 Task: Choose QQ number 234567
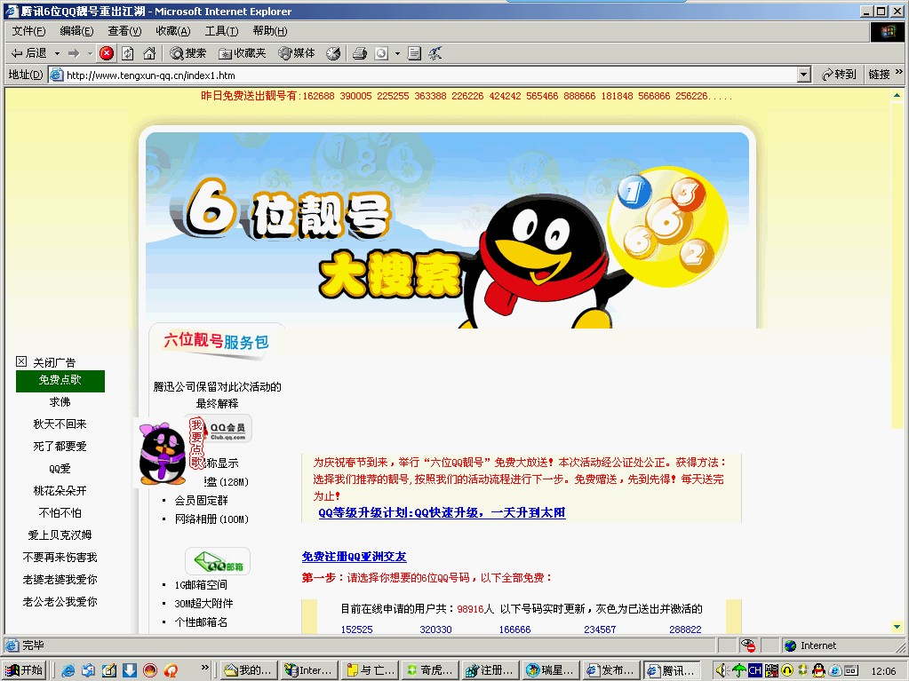(600, 629)
